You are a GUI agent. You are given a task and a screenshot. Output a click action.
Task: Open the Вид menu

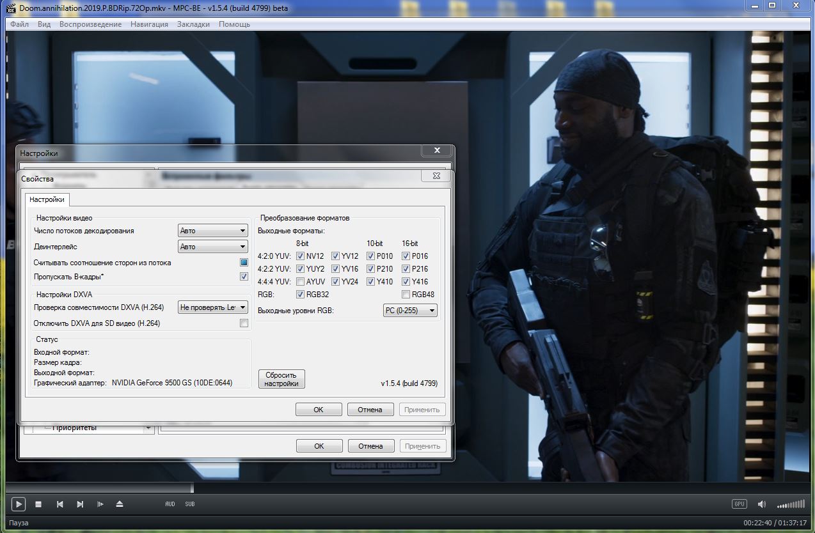(x=44, y=24)
